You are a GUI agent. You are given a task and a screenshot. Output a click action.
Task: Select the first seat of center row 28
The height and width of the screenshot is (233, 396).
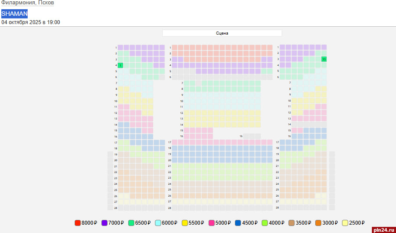point(175,208)
